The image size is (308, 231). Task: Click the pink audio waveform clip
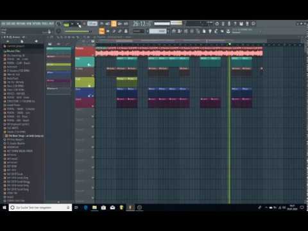tap(179, 51)
